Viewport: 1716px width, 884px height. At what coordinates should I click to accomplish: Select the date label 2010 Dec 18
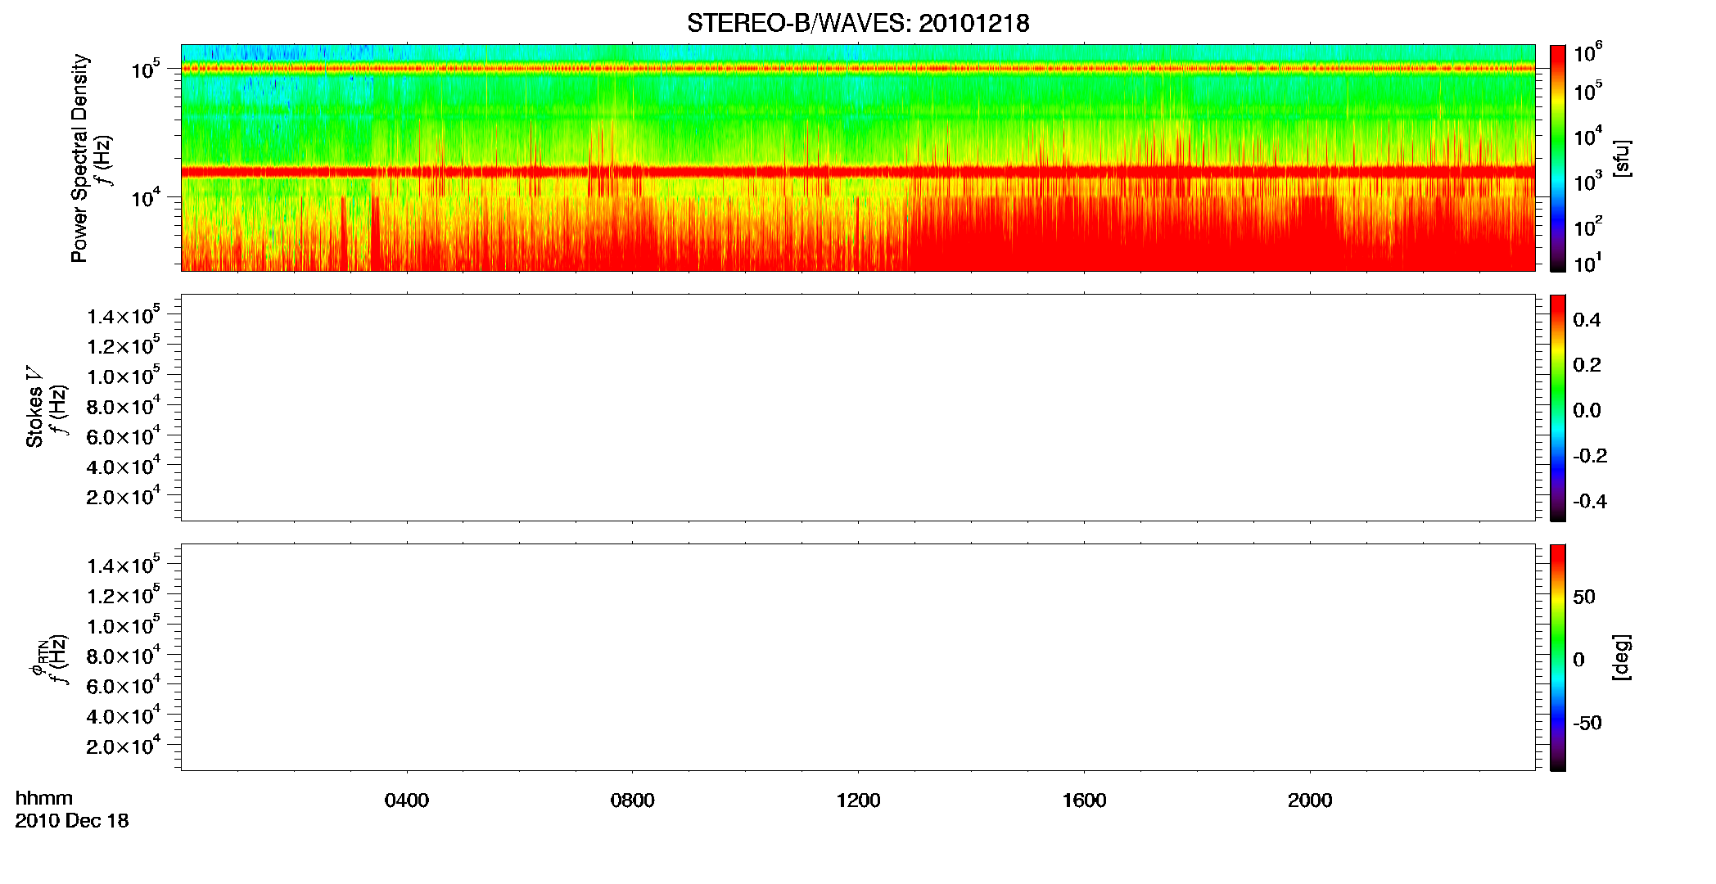tap(72, 821)
